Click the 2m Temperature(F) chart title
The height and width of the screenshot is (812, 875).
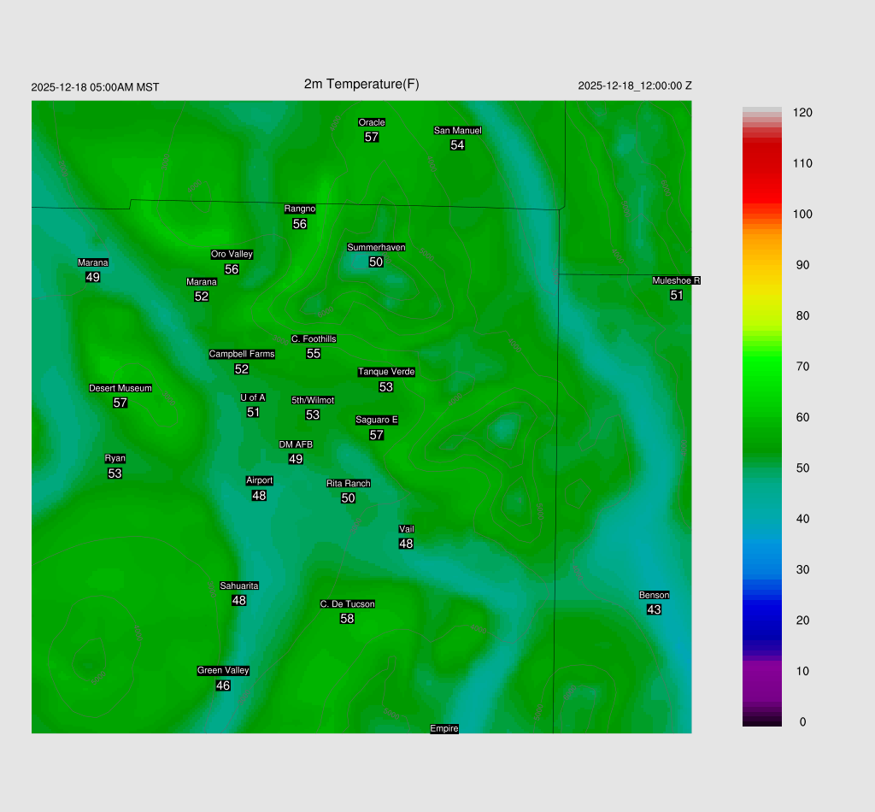(x=361, y=84)
